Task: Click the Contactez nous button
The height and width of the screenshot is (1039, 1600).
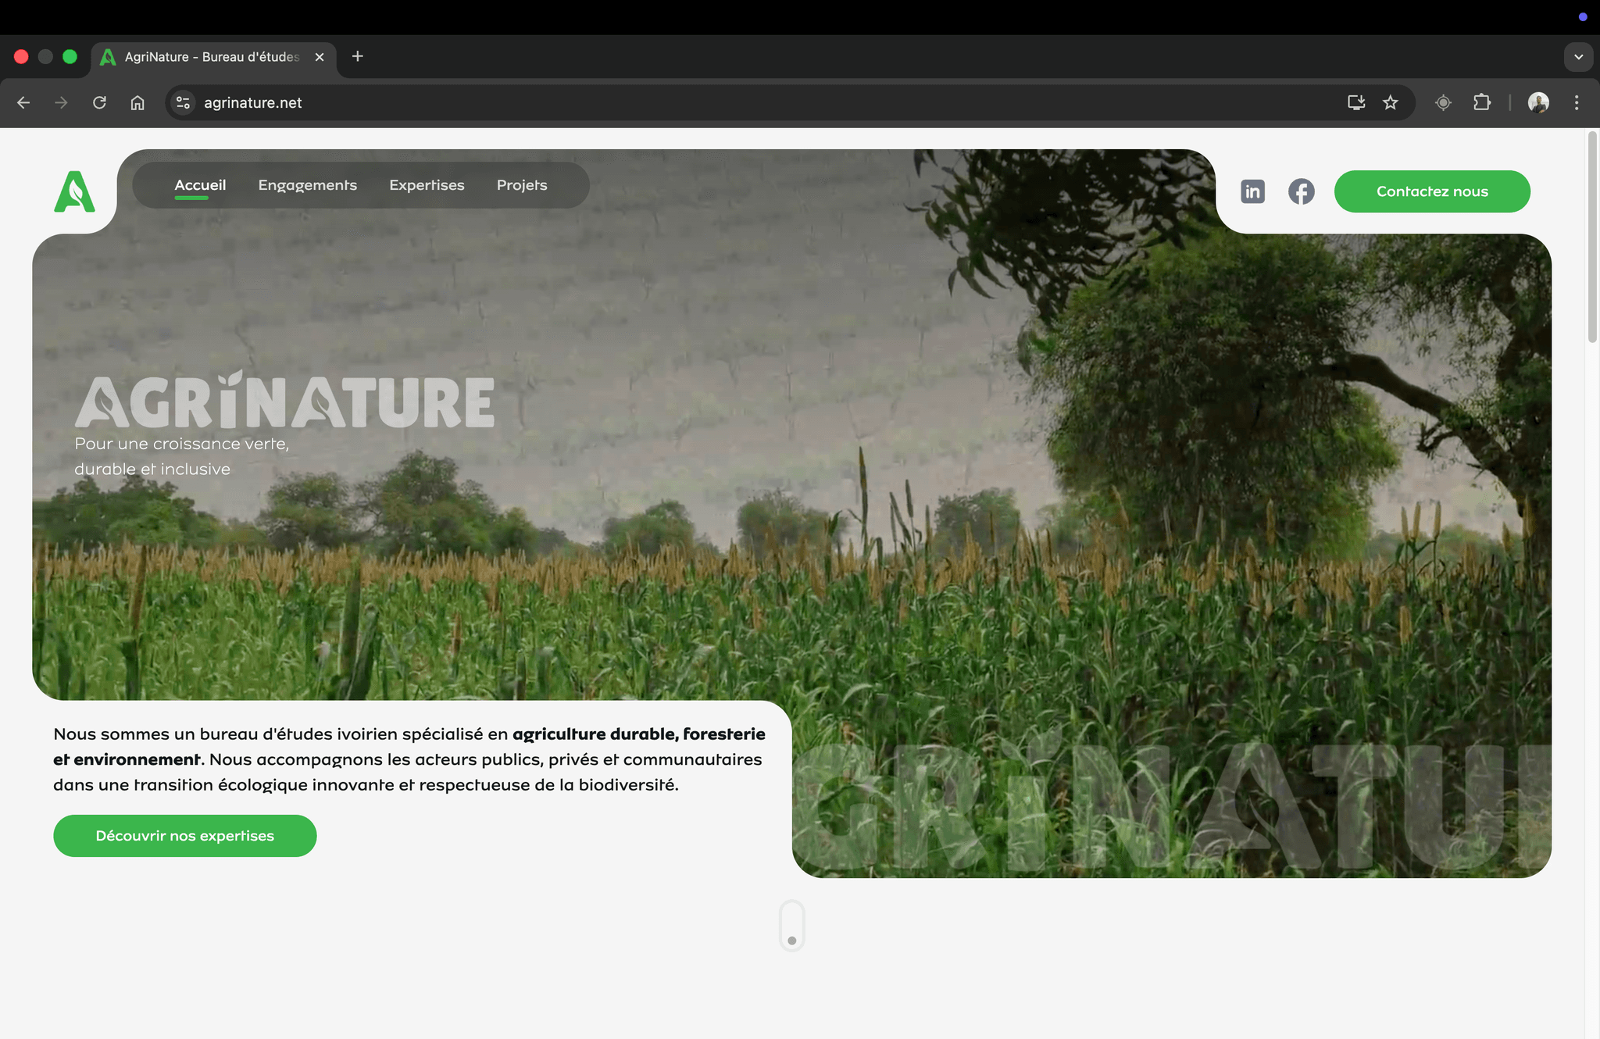Action: click(1431, 191)
